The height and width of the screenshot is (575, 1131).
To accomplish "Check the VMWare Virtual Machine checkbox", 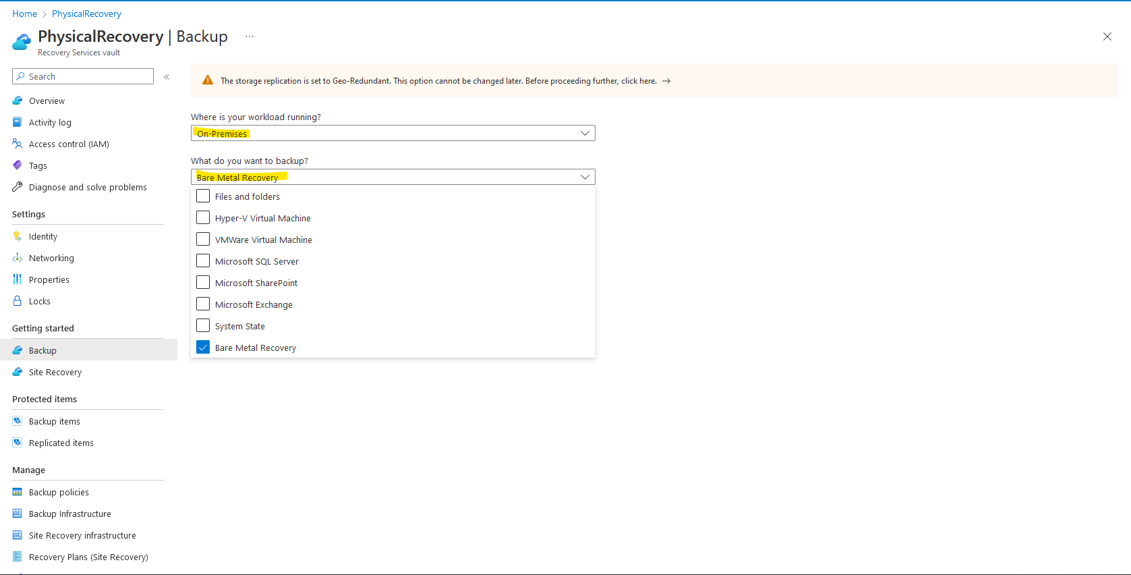I will click(x=203, y=240).
